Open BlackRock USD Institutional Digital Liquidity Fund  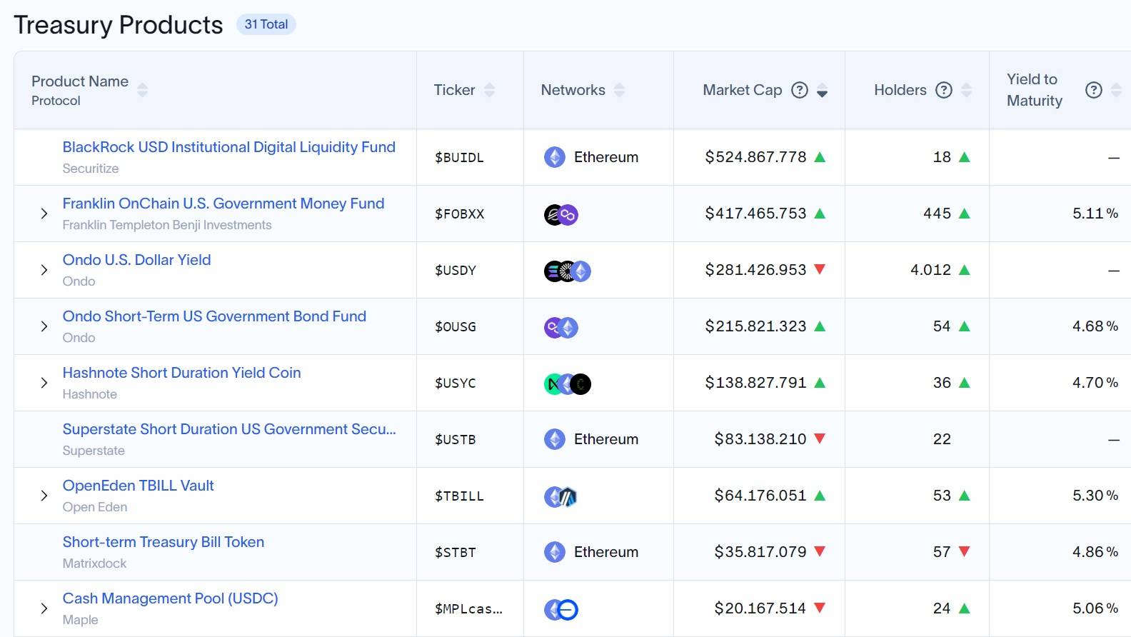click(x=228, y=147)
